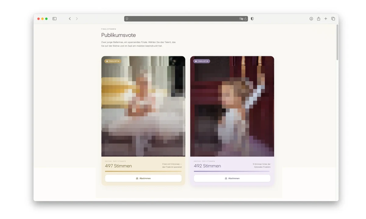Viewport: 366px width, 219px height.
Task: Click the 'Führt mit 5 Stimmen' note
Action: 172,165
